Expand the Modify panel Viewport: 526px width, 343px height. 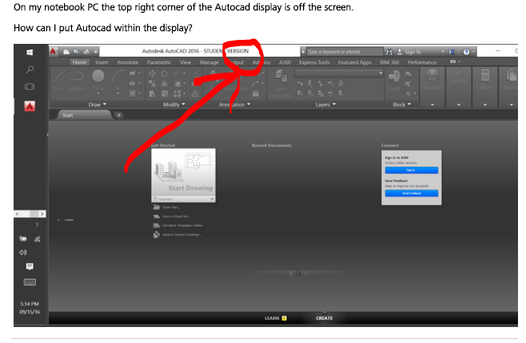click(x=174, y=104)
